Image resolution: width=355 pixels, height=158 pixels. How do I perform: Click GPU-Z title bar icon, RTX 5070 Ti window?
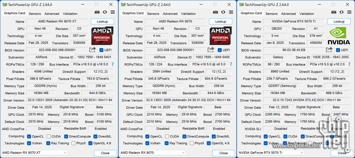[x=242, y=4]
